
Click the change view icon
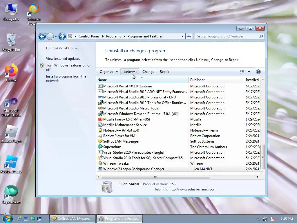click(242, 71)
